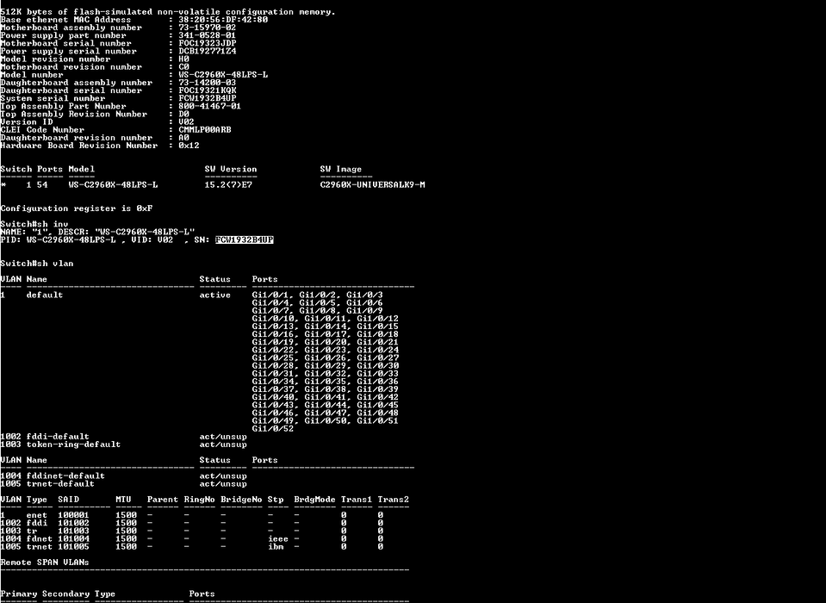Select the VLAN name trnet-default
Viewport: 826px width, 603px height.
pos(60,484)
